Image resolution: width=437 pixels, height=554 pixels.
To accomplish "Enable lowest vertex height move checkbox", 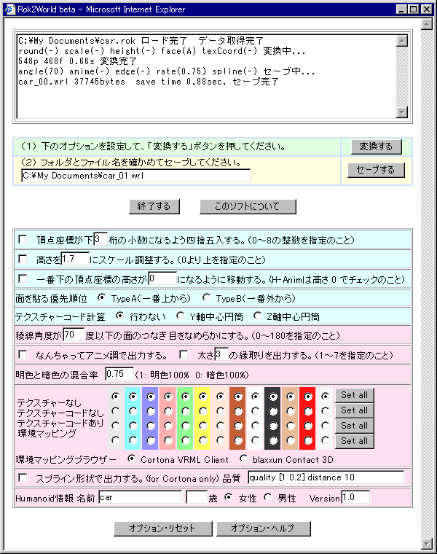I will (23, 278).
